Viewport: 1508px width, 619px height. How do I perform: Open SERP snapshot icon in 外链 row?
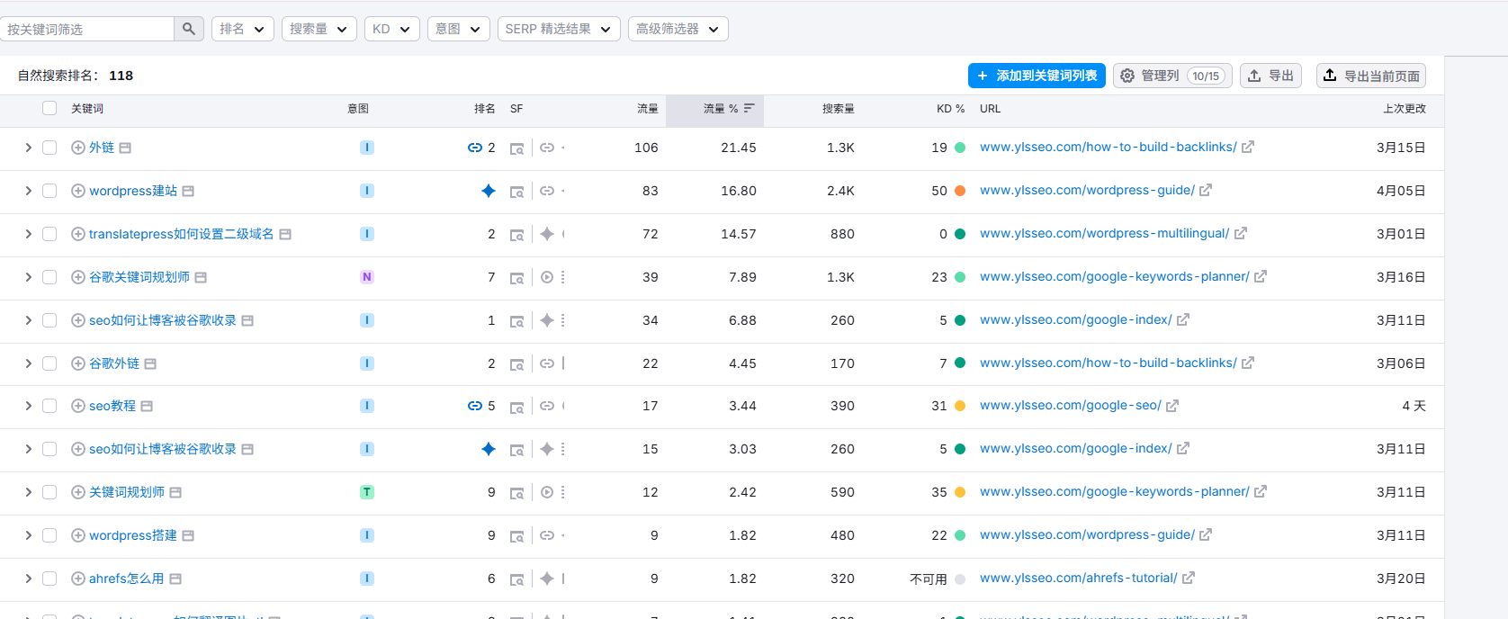click(x=517, y=148)
